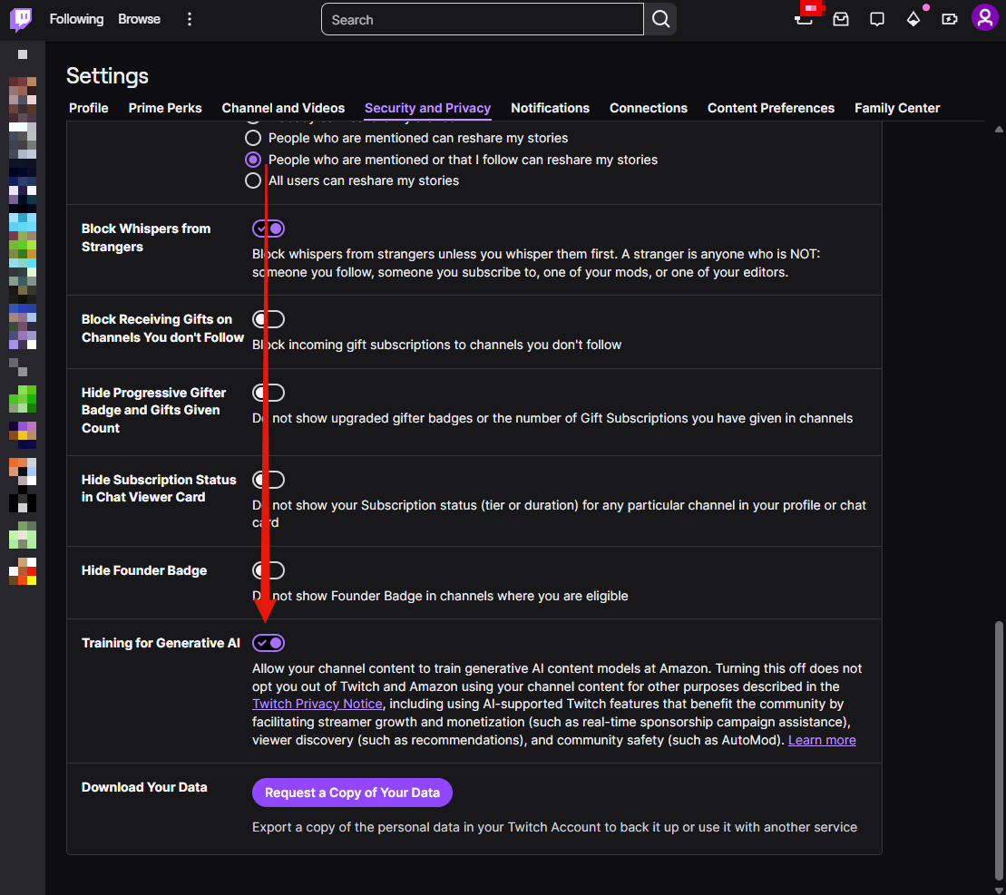Turn on Hide Founder Badge toggle

(x=269, y=570)
